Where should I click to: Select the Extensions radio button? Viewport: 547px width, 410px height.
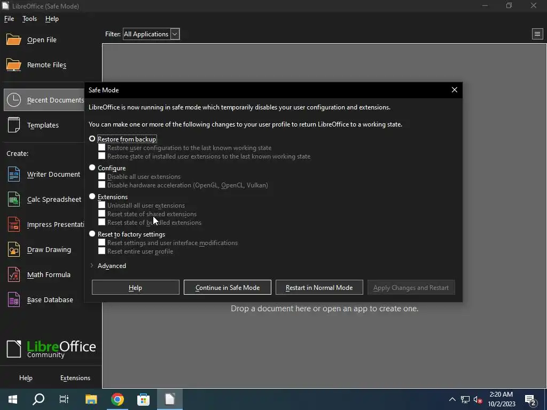92,196
